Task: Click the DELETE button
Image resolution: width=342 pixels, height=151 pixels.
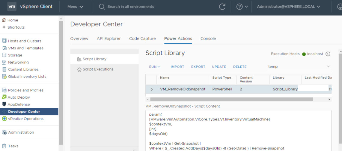Action: [x=240, y=67]
